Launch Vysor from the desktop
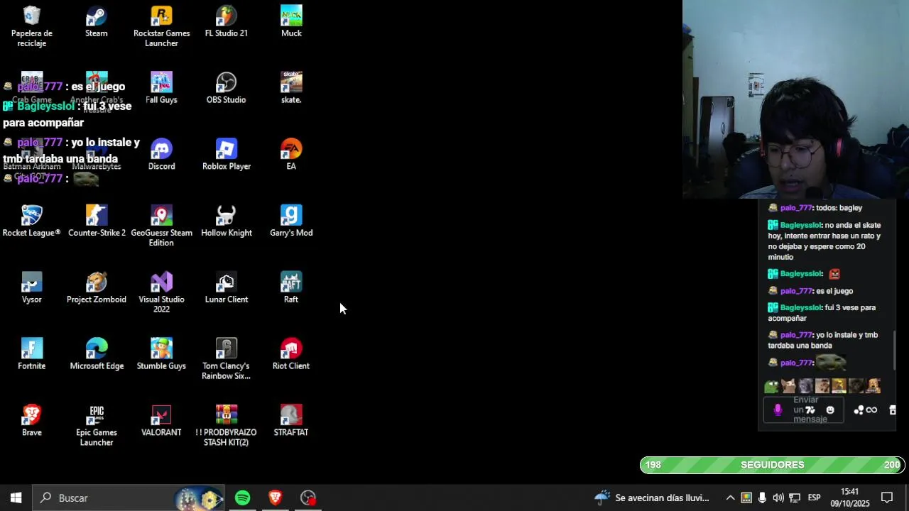 tap(32, 288)
